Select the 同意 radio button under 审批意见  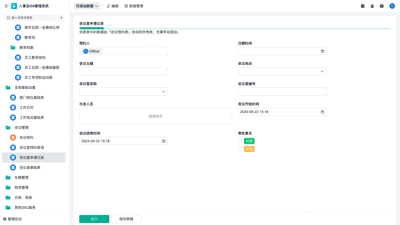240,141
